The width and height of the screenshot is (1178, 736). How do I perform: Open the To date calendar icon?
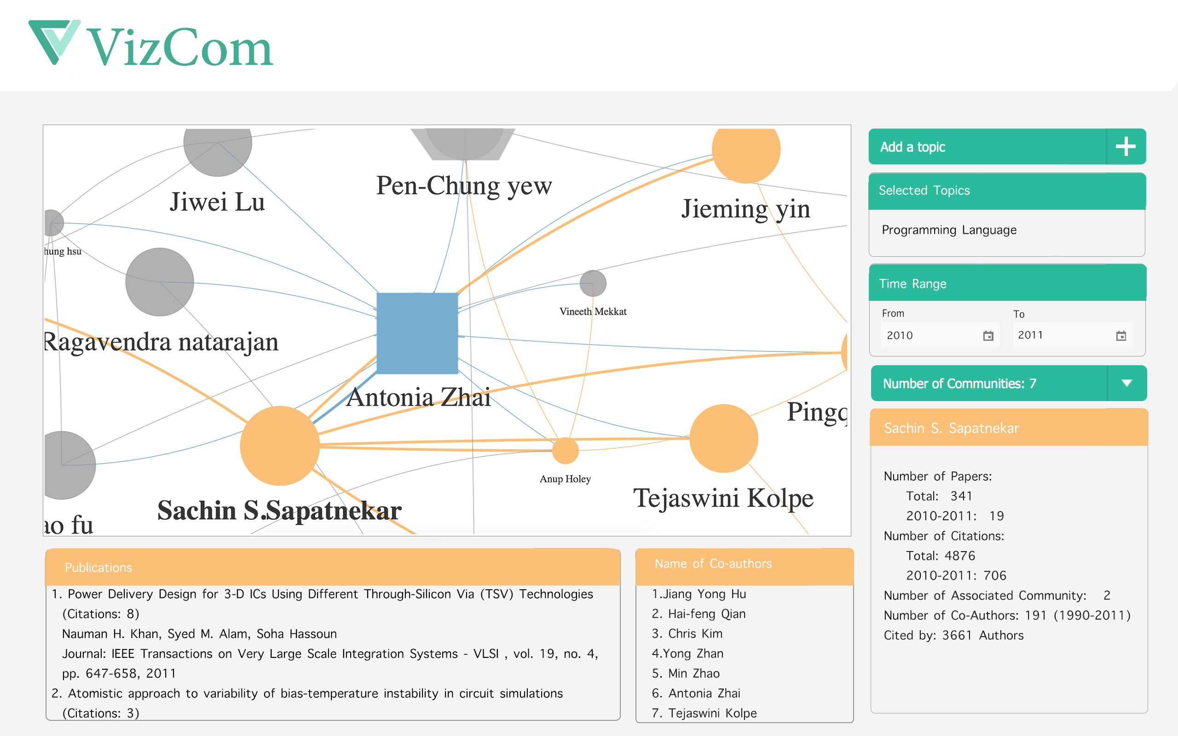pyautogui.click(x=1120, y=336)
